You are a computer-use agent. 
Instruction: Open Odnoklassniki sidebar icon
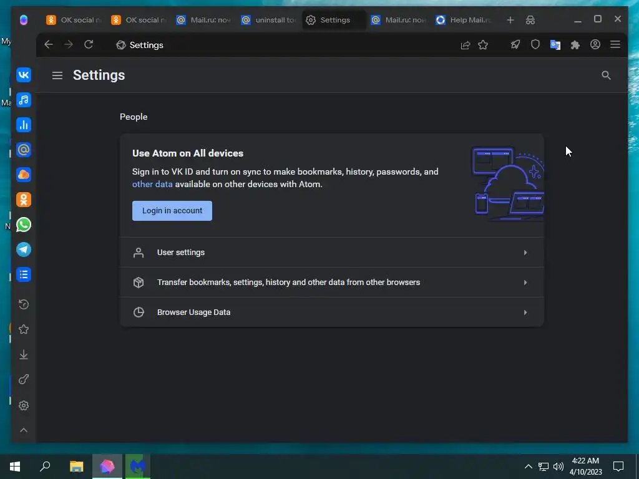pyautogui.click(x=24, y=200)
